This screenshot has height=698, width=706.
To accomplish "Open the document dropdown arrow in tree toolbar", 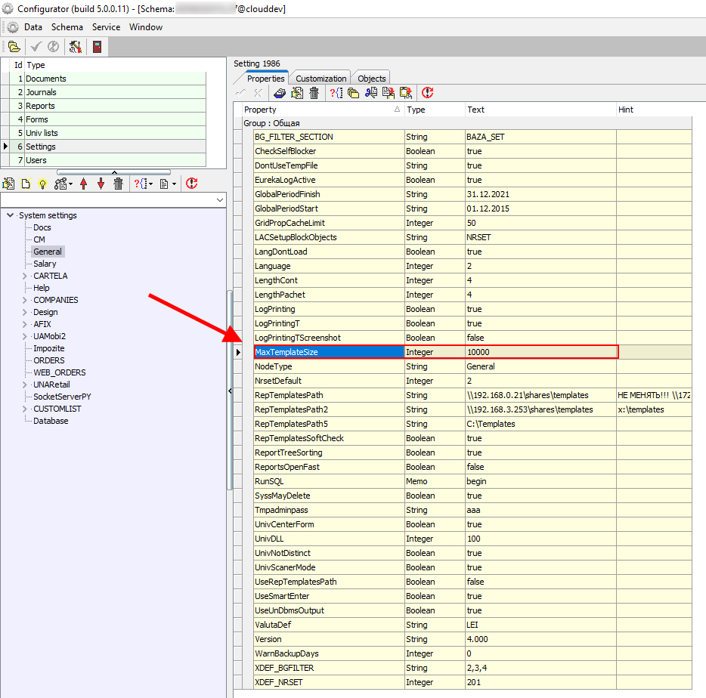I will pos(175,184).
